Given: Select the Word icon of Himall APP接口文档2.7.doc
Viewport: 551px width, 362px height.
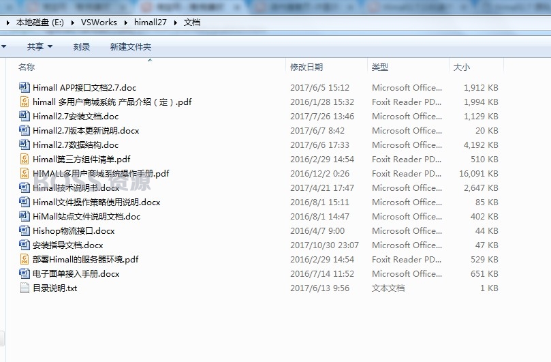Looking at the screenshot, I should 25,87.
